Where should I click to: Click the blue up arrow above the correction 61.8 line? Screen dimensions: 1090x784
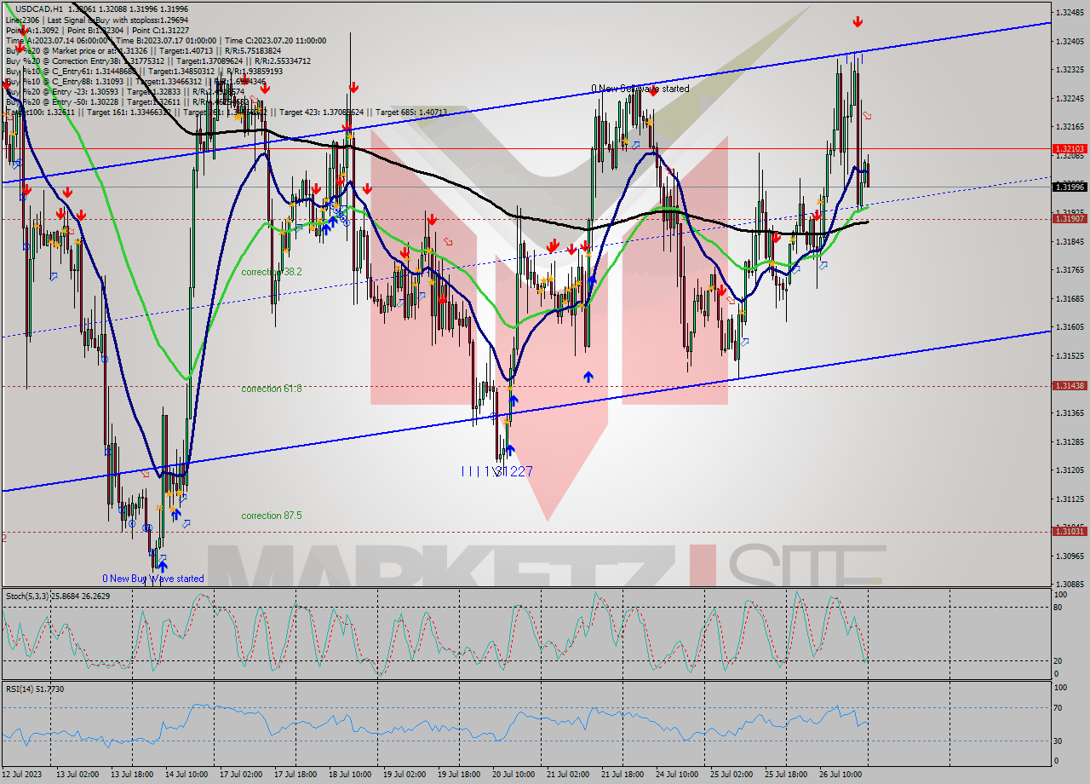(588, 378)
